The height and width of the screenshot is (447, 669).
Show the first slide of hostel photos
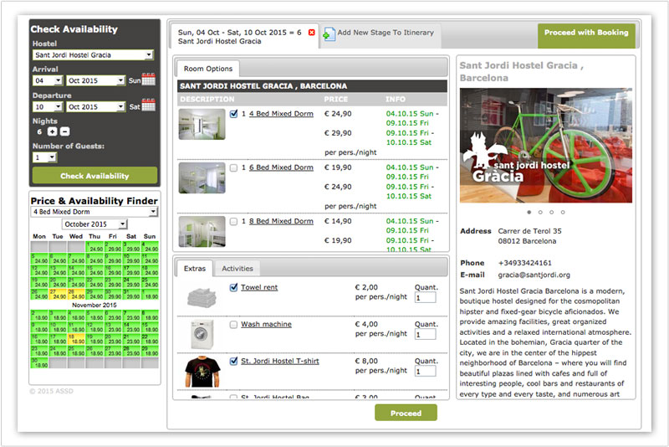point(529,212)
